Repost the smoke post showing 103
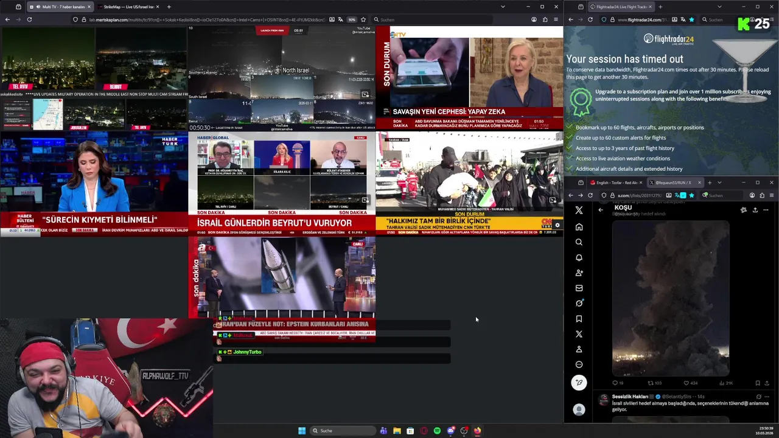 (x=654, y=383)
